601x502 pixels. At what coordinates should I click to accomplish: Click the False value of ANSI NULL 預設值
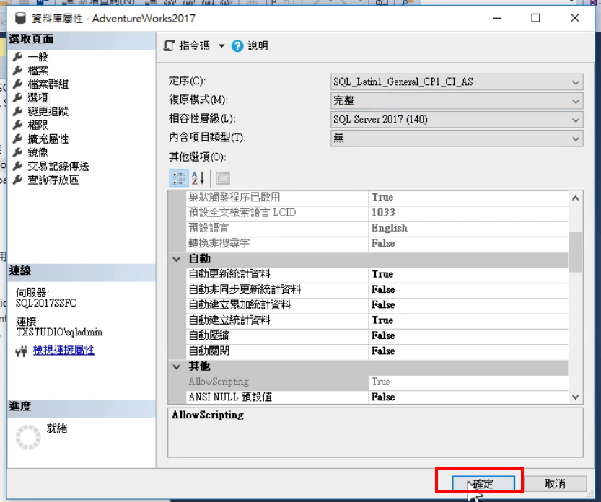[383, 397]
